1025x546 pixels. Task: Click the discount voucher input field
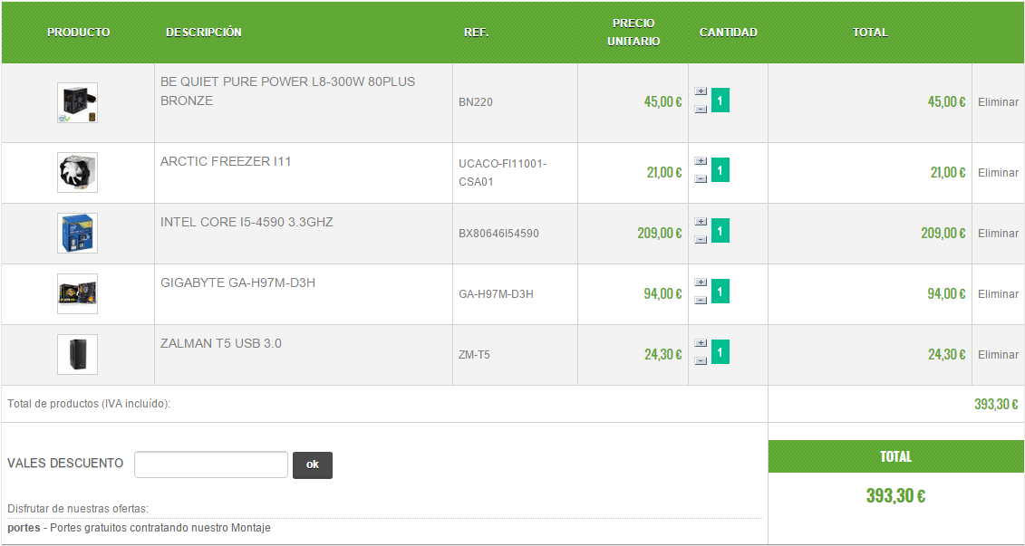click(211, 465)
